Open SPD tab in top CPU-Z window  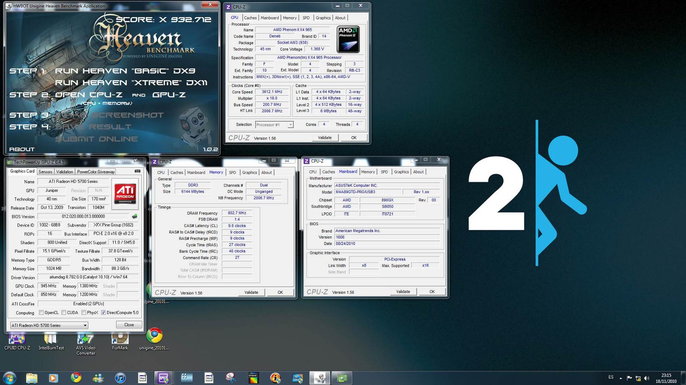[x=306, y=18]
